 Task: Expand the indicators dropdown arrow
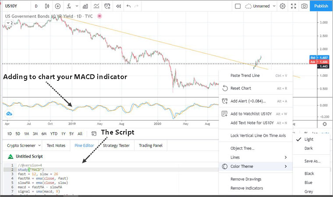point(77,6)
